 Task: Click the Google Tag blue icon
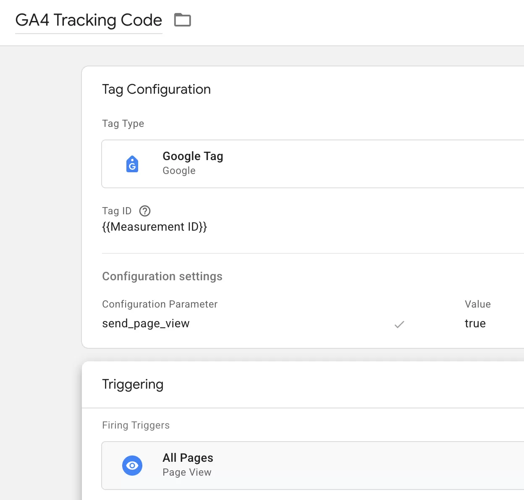[x=132, y=164]
